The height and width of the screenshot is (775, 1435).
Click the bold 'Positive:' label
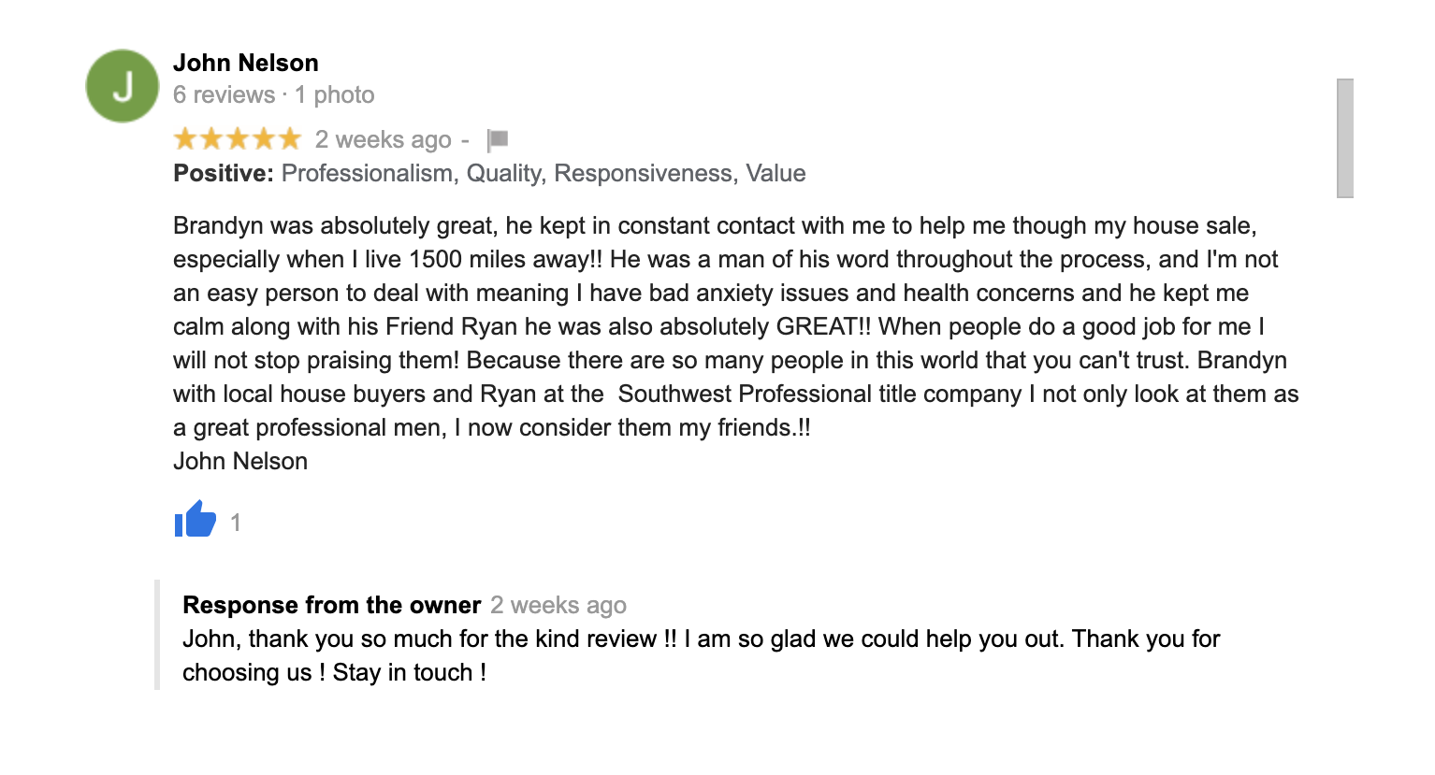click(224, 173)
